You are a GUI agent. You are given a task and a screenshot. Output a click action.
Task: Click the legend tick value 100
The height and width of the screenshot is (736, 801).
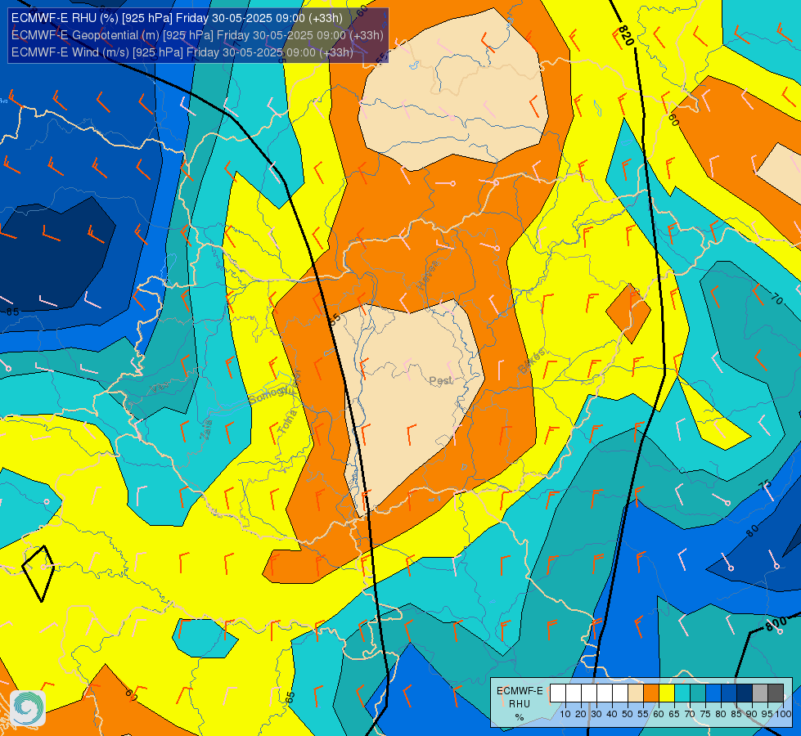[x=783, y=714]
